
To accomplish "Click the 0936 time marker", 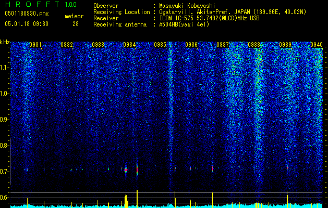I will 191,44.
